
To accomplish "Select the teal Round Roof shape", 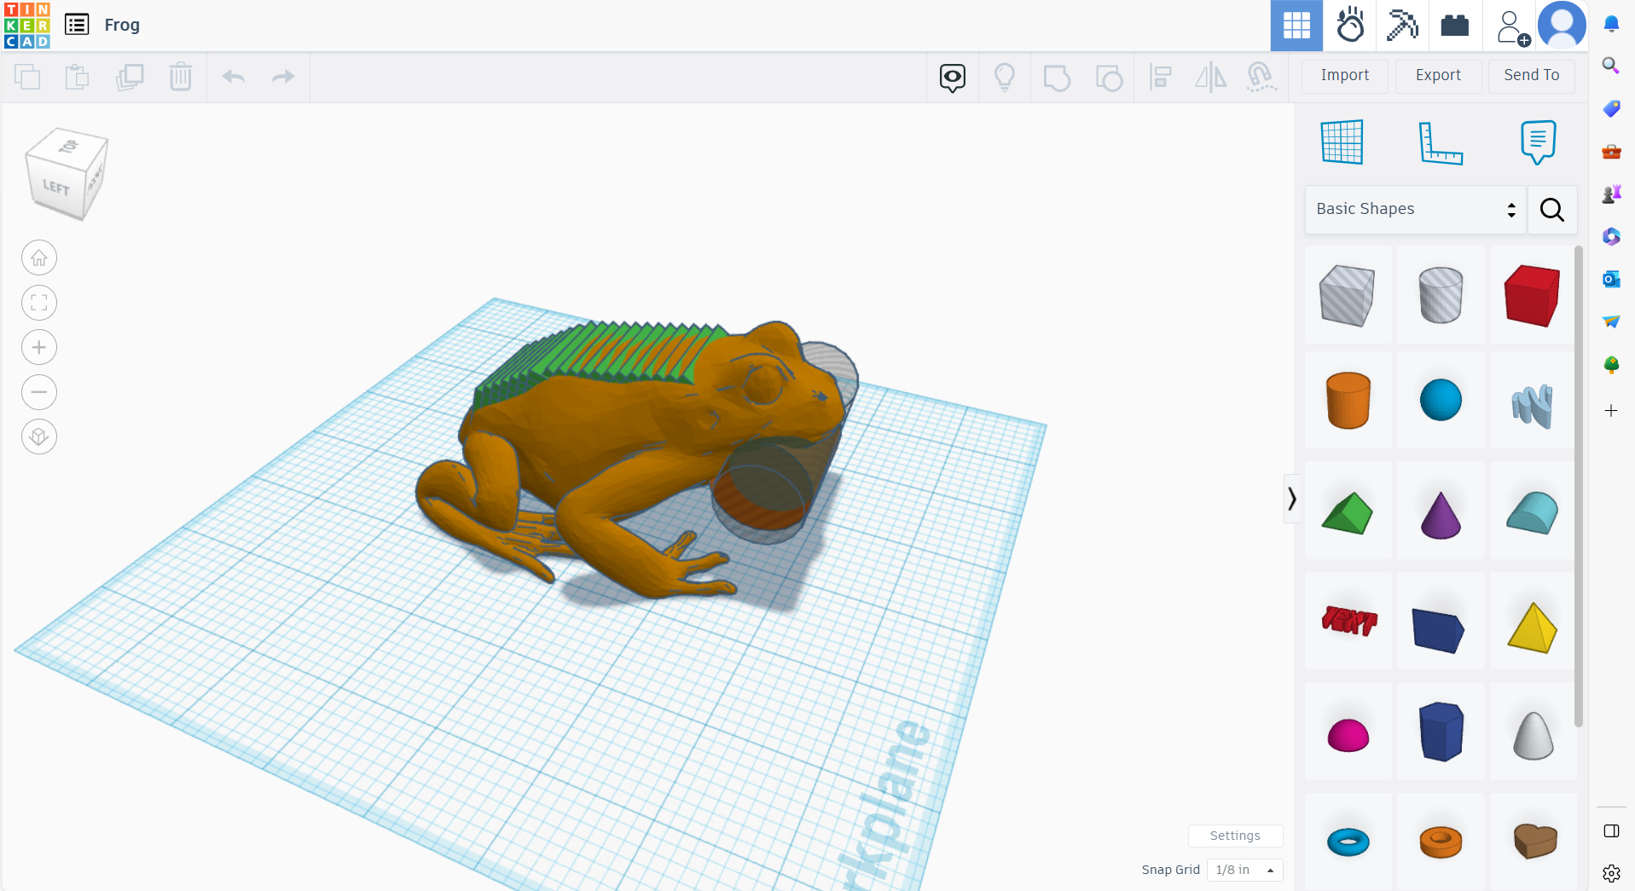I will (1532, 512).
